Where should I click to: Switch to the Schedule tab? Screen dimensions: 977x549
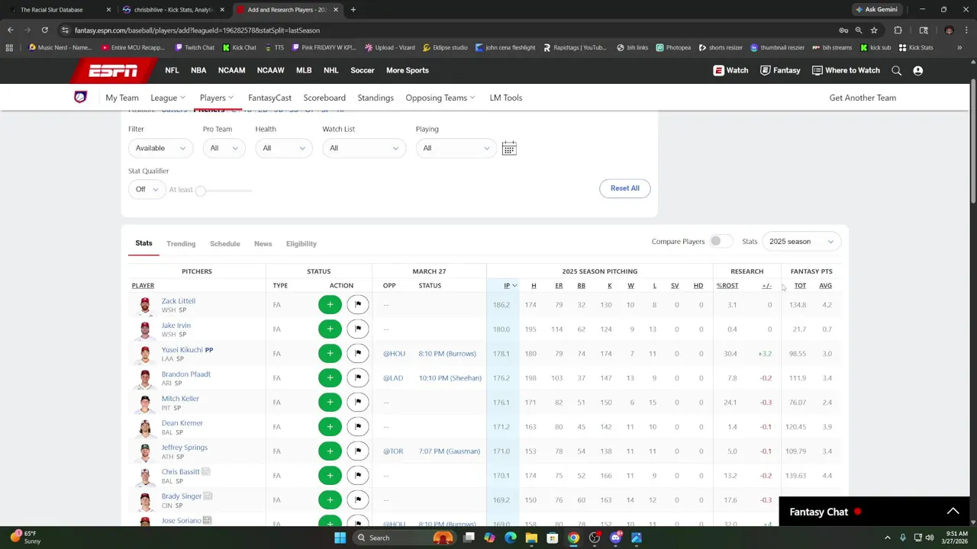225,244
